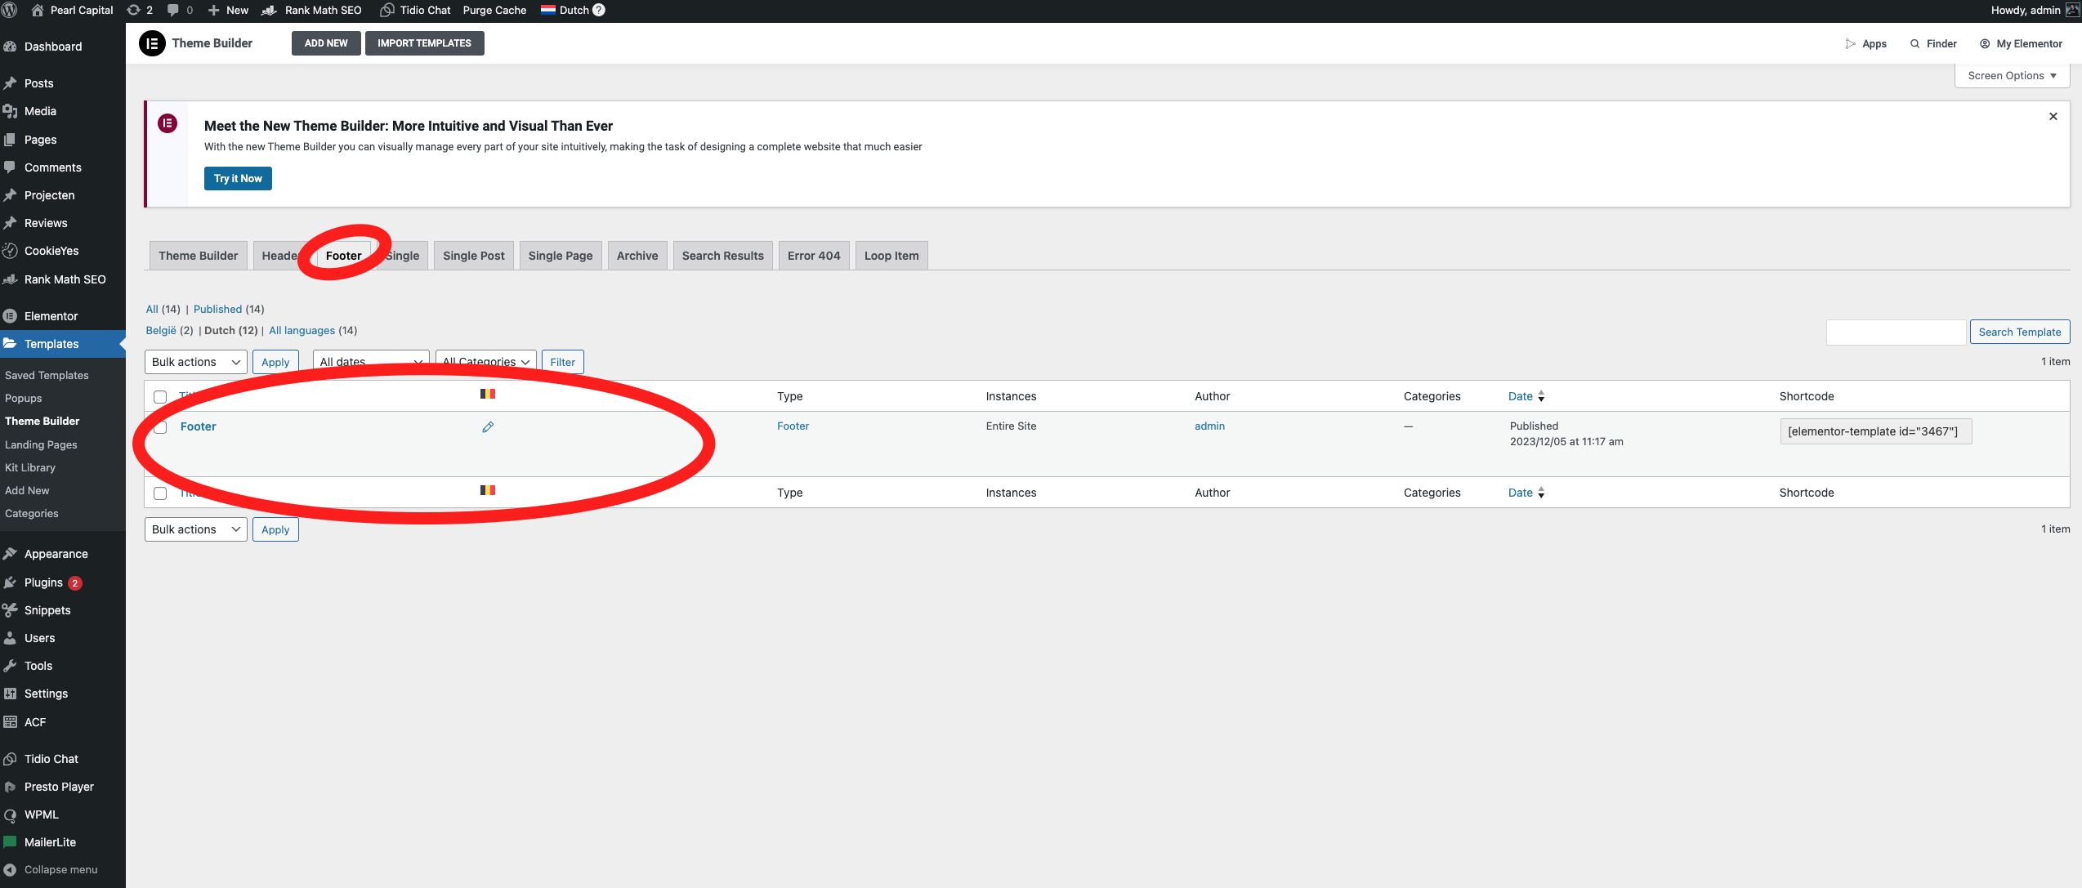Switch to the Archive tab
Image resolution: width=2082 pixels, height=888 pixels.
pos(637,256)
